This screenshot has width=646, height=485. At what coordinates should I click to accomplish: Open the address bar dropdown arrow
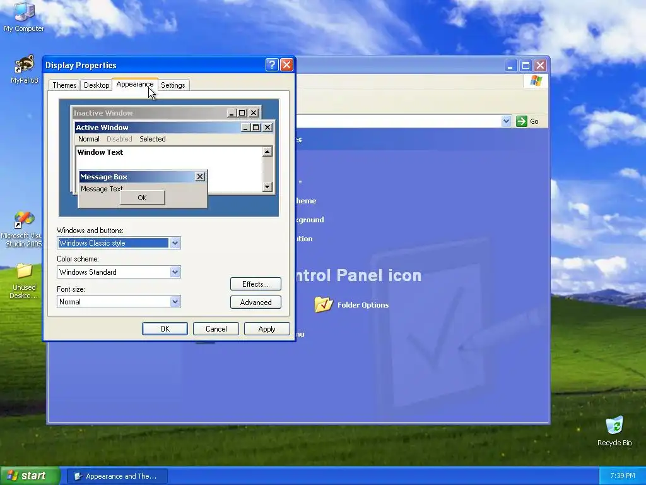click(x=507, y=121)
